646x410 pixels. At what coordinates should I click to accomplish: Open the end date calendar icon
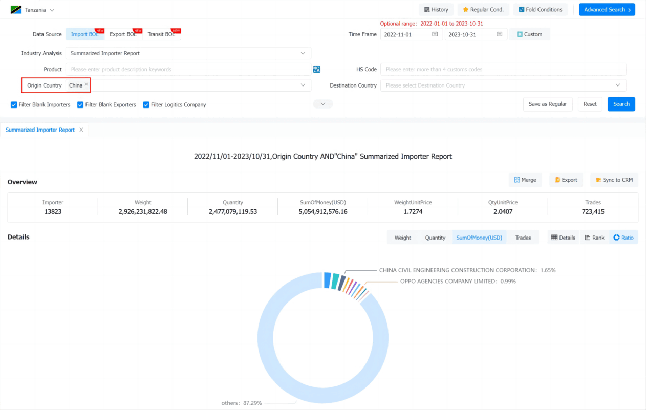500,34
